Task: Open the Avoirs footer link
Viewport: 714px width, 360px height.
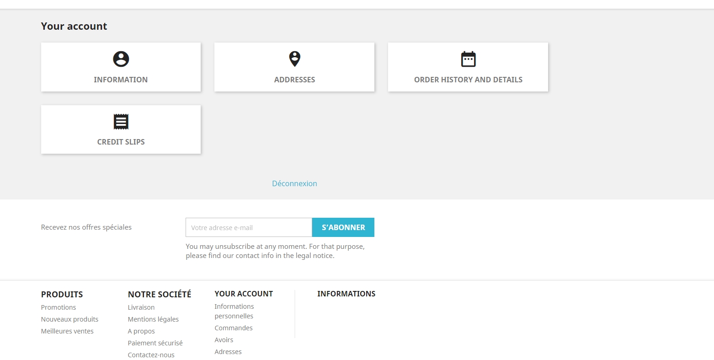Action: tap(224, 340)
